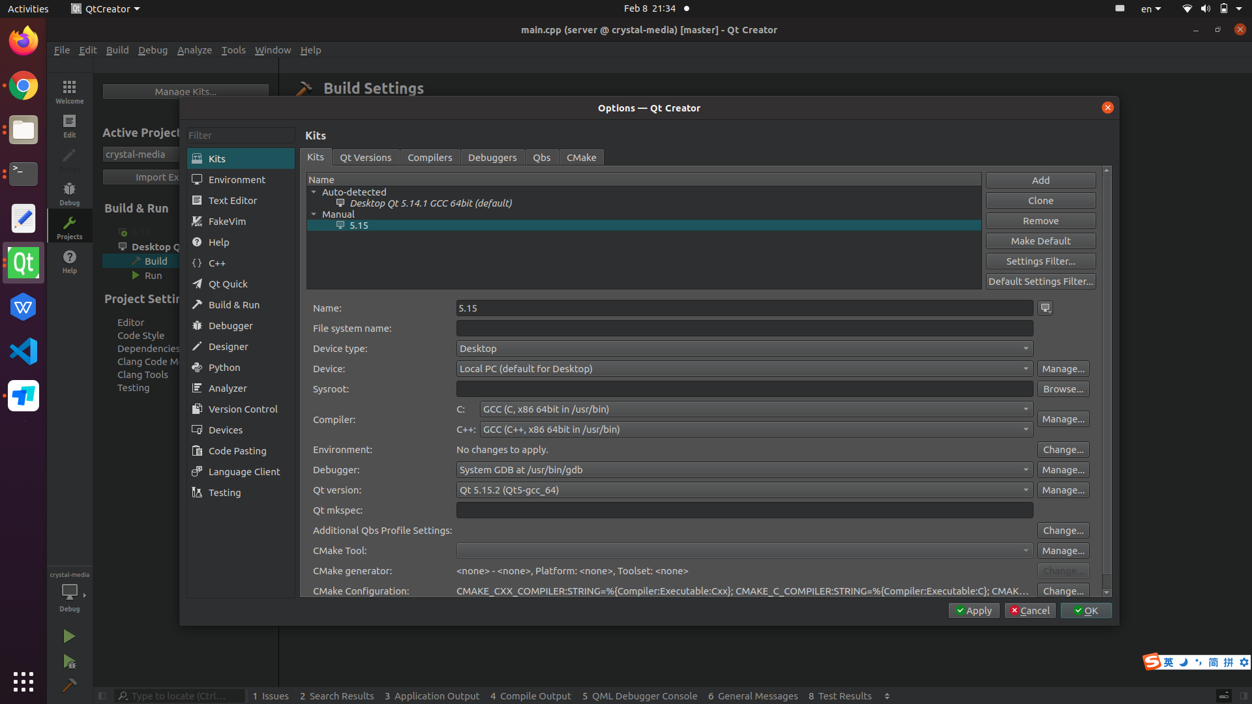Screen dimensions: 1252x704
Task: Open FakeVim options category
Action: (x=241, y=222)
